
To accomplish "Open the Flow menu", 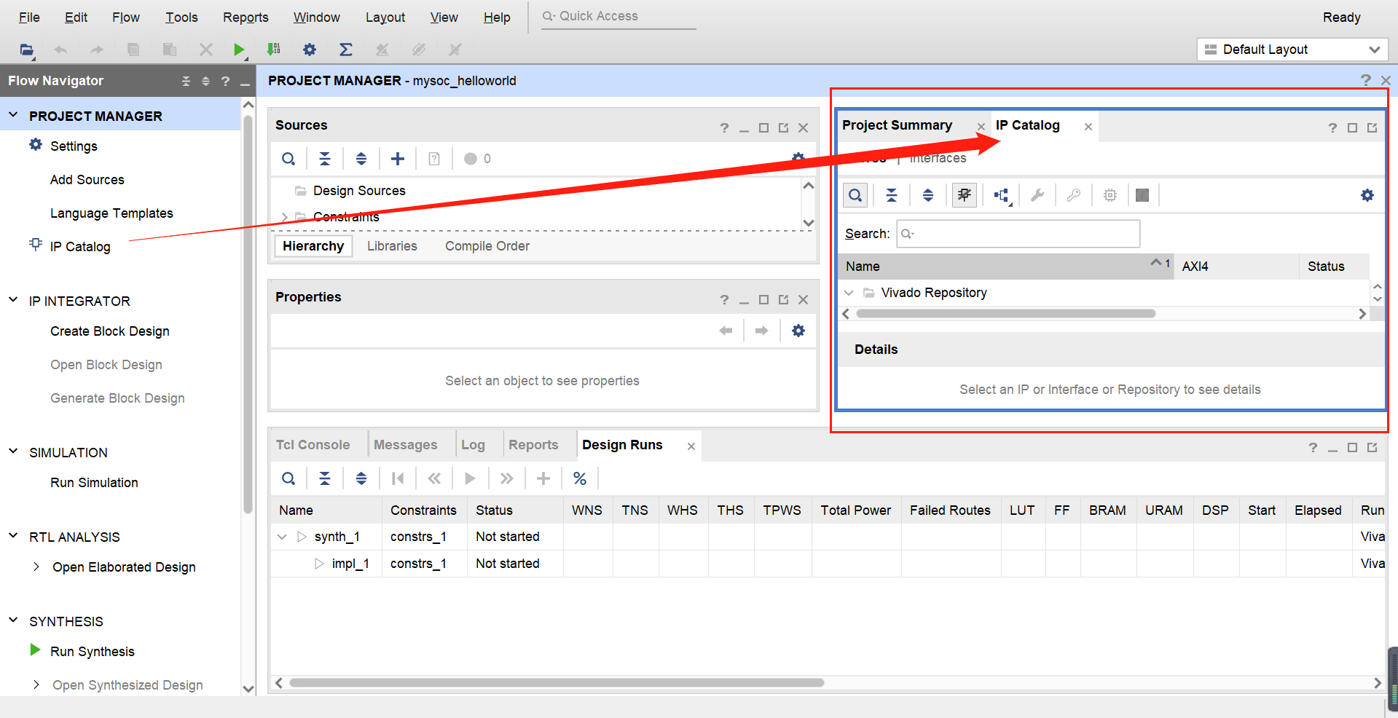I will click(x=126, y=17).
